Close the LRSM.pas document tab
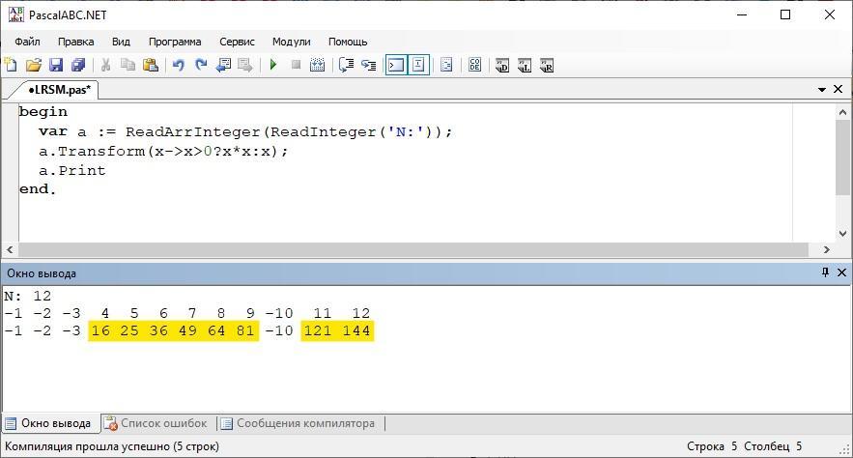This screenshot has height=458, width=853. pyautogui.click(x=839, y=89)
